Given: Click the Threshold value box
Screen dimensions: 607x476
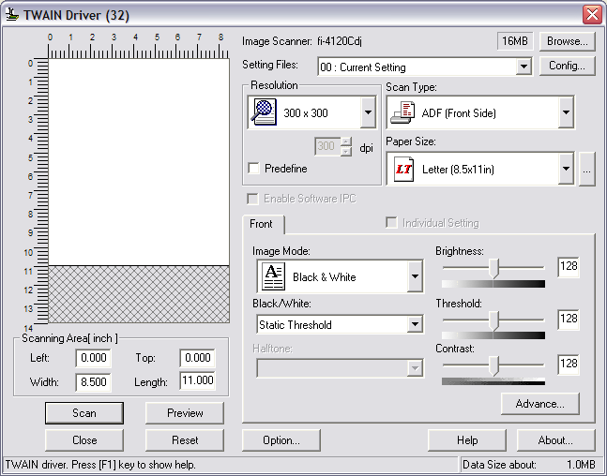Looking at the screenshot, I should pos(569,319).
